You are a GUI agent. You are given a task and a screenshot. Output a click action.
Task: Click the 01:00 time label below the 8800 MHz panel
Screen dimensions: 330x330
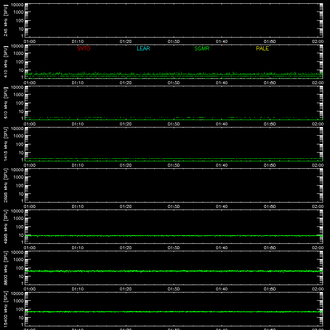(x=30, y=289)
